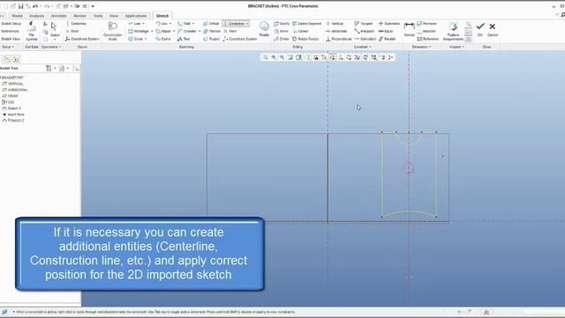This screenshot has width=565, height=318.
Task: Click the Offset tool
Action: [211, 24]
